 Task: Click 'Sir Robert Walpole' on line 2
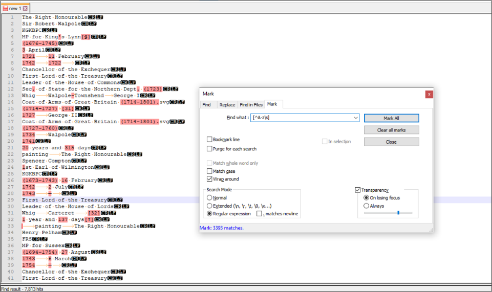[x=51, y=24]
